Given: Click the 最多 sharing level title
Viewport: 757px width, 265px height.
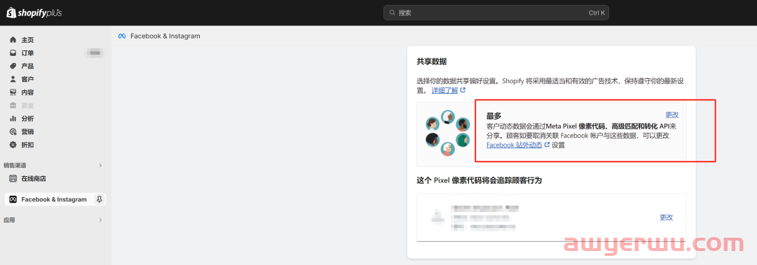Looking at the screenshot, I should [x=494, y=115].
